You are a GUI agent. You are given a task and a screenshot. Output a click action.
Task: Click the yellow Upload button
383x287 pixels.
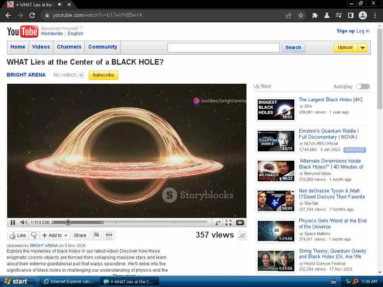[x=345, y=47]
